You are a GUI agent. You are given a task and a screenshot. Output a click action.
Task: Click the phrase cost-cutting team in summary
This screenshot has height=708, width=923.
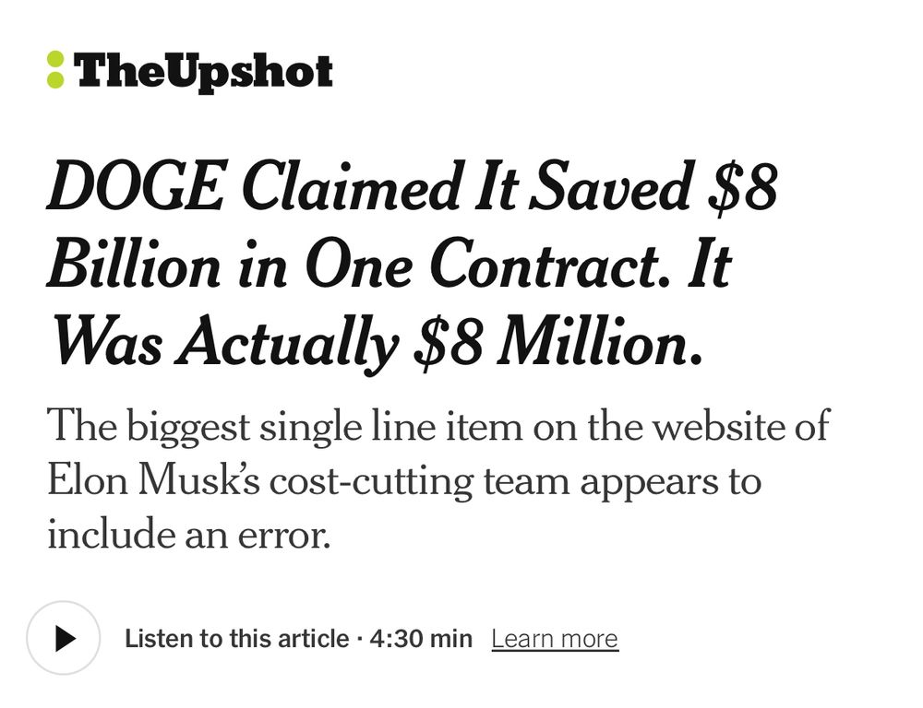pyautogui.click(x=420, y=480)
